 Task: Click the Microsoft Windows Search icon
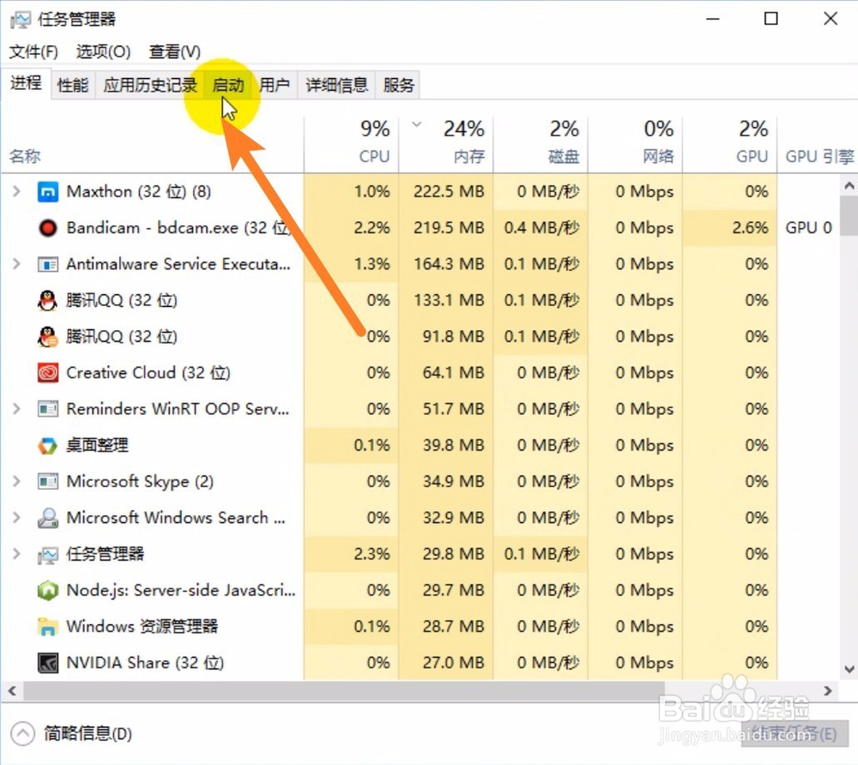47,518
